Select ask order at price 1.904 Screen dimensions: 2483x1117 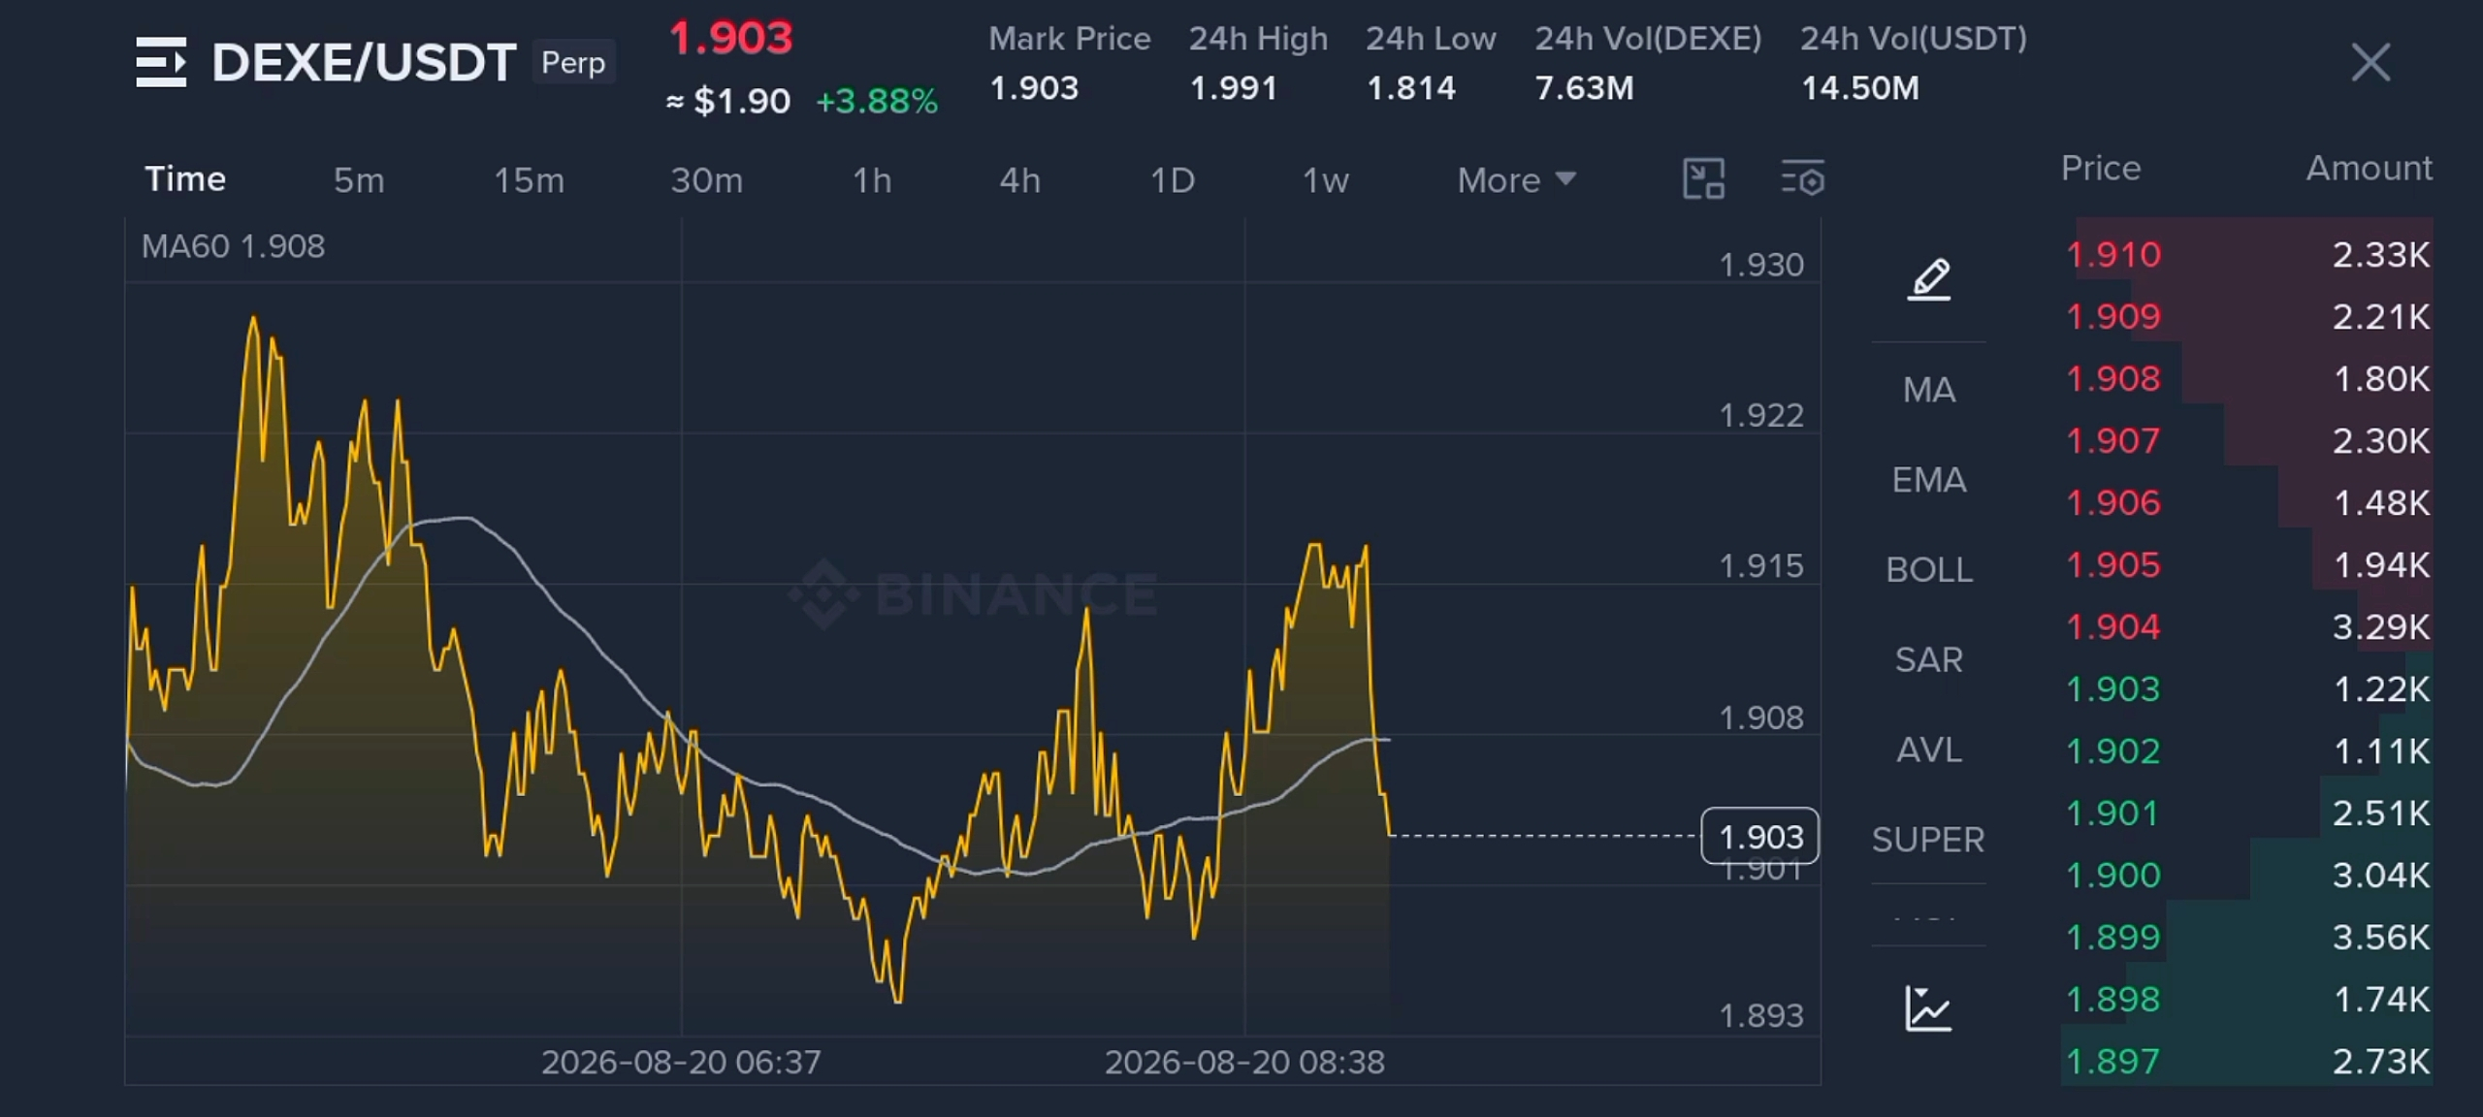pos(2247,626)
